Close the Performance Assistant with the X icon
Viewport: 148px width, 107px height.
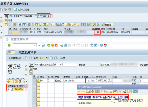click(x=135, y=92)
